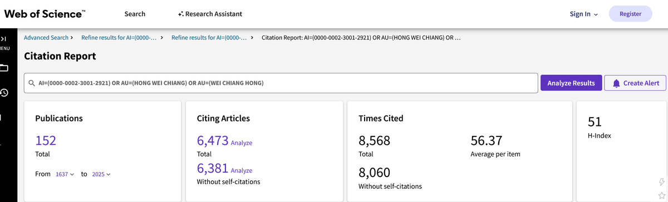
Task: Click the Create Alert button
Action: (635, 83)
